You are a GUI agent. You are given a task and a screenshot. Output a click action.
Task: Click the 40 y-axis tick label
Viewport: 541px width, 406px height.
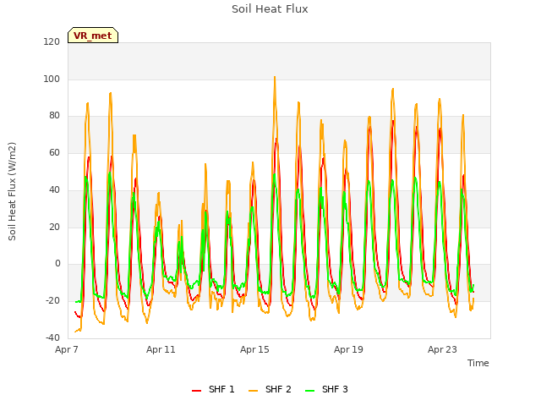click(x=54, y=189)
